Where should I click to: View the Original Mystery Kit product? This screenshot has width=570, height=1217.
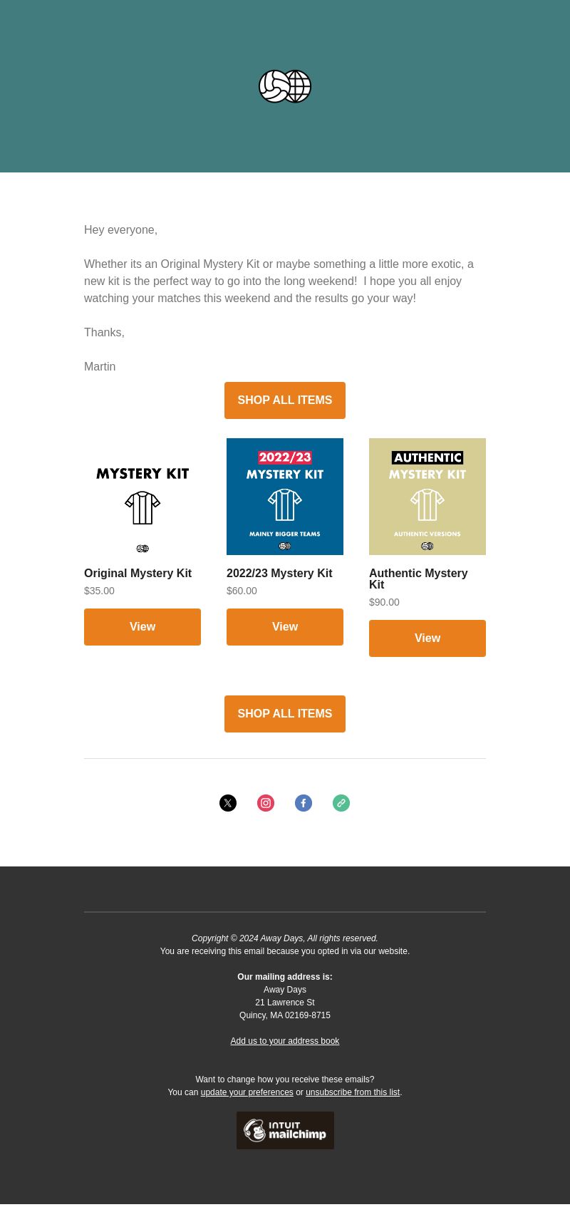click(142, 627)
